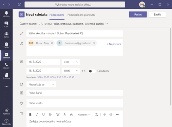Screen dimensions: 172x127
Task: Edit the meeting title field
Action: (75, 33)
